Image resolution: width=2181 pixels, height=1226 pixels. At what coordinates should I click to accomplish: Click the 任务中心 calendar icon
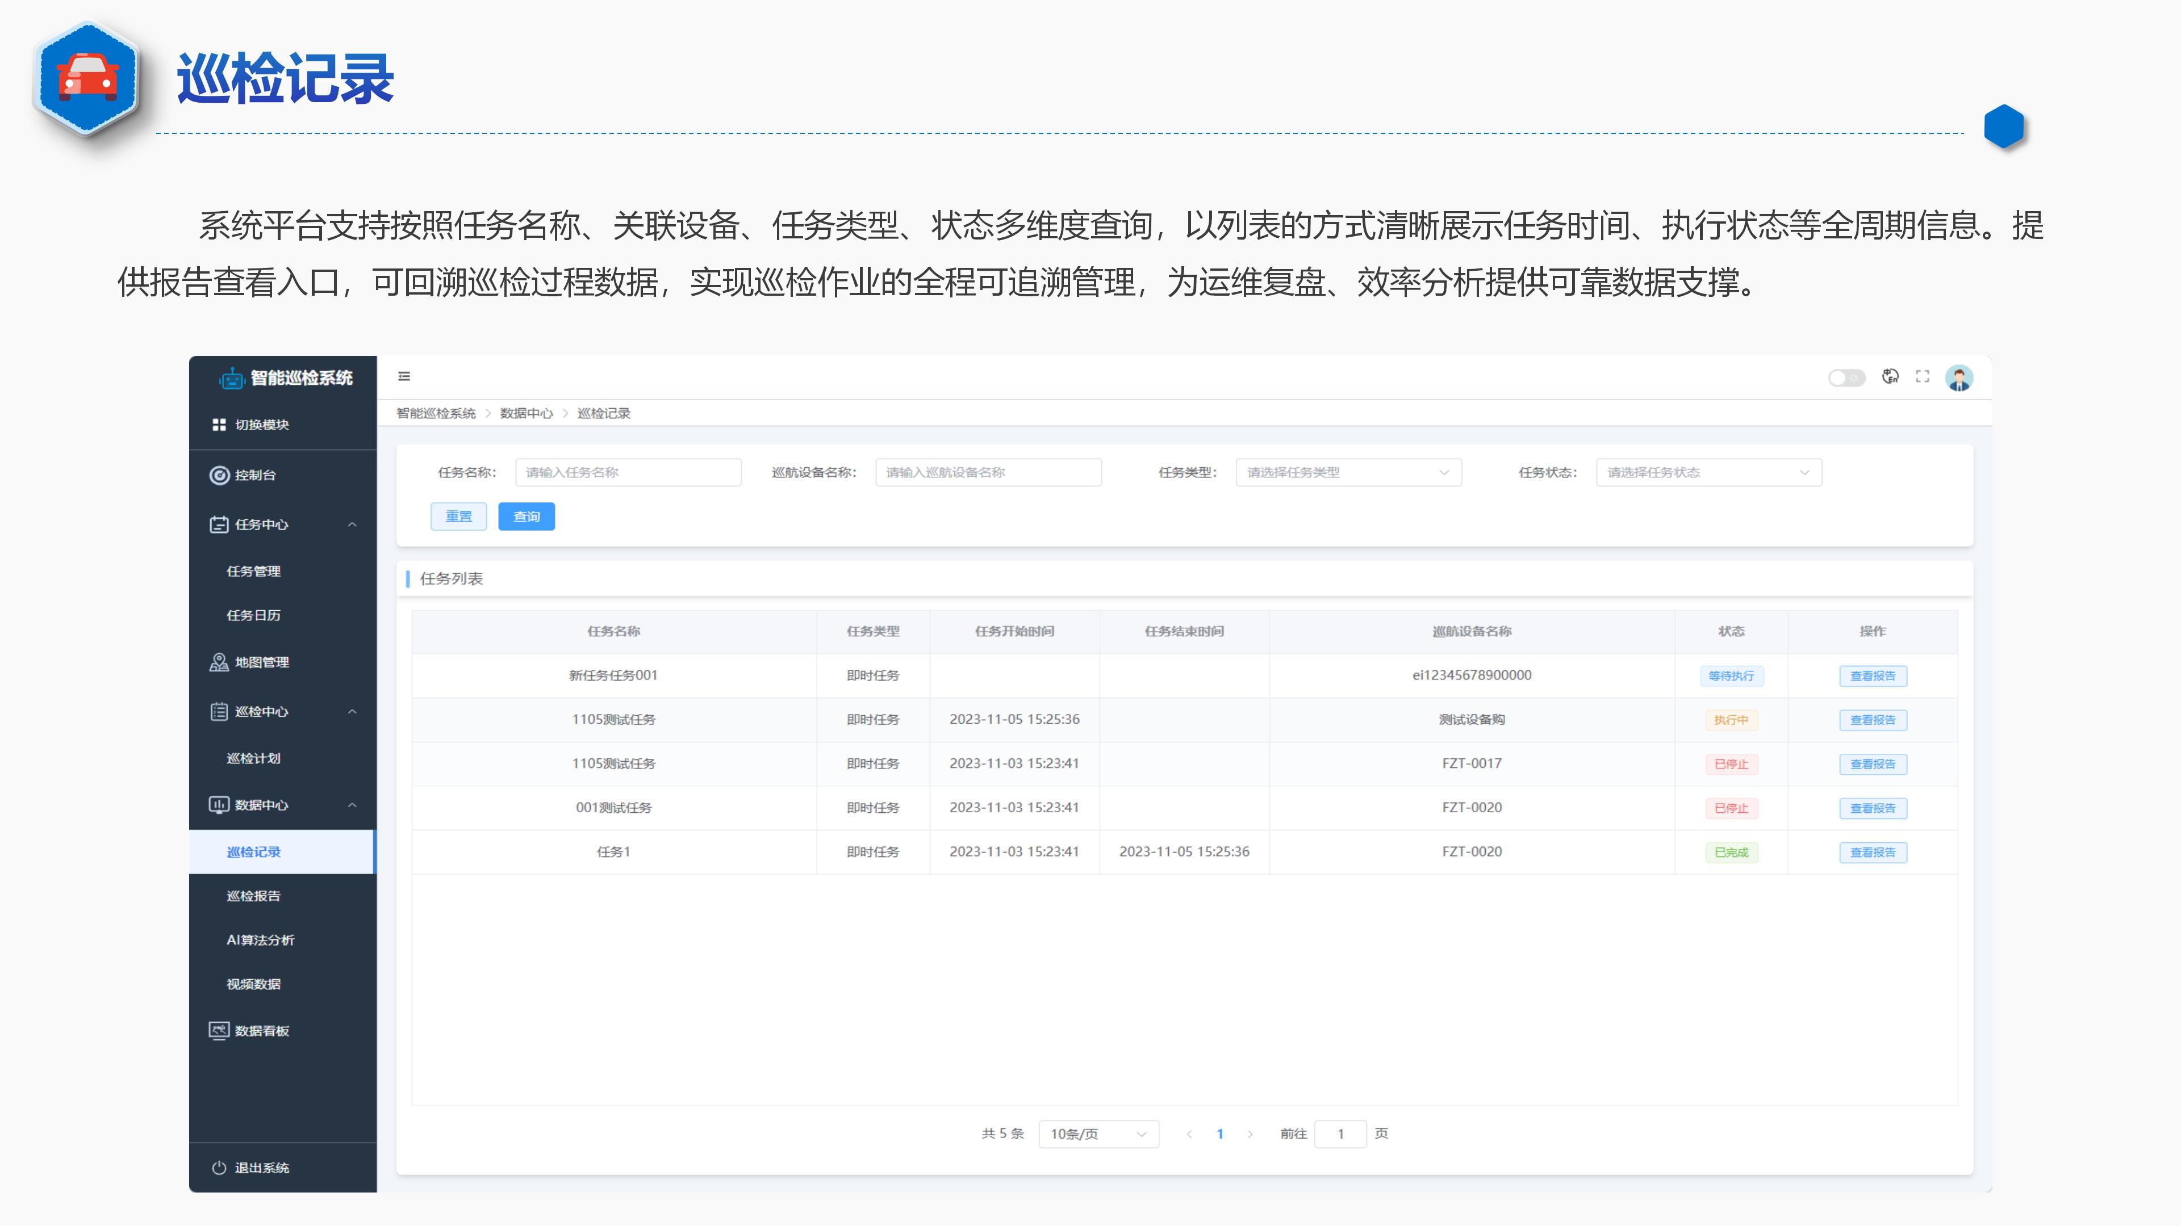(219, 524)
